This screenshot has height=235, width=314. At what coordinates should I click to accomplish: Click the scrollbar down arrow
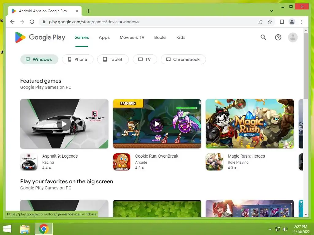point(306,214)
